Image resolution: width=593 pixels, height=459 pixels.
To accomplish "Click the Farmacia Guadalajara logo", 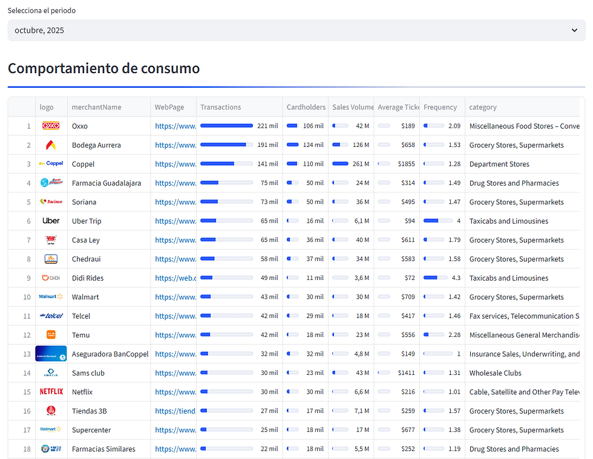I will coord(51,183).
